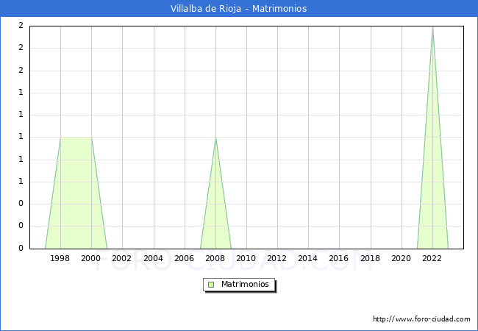Select the 2018 x-axis label
The image size is (478, 331).
click(x=370, y=258)
